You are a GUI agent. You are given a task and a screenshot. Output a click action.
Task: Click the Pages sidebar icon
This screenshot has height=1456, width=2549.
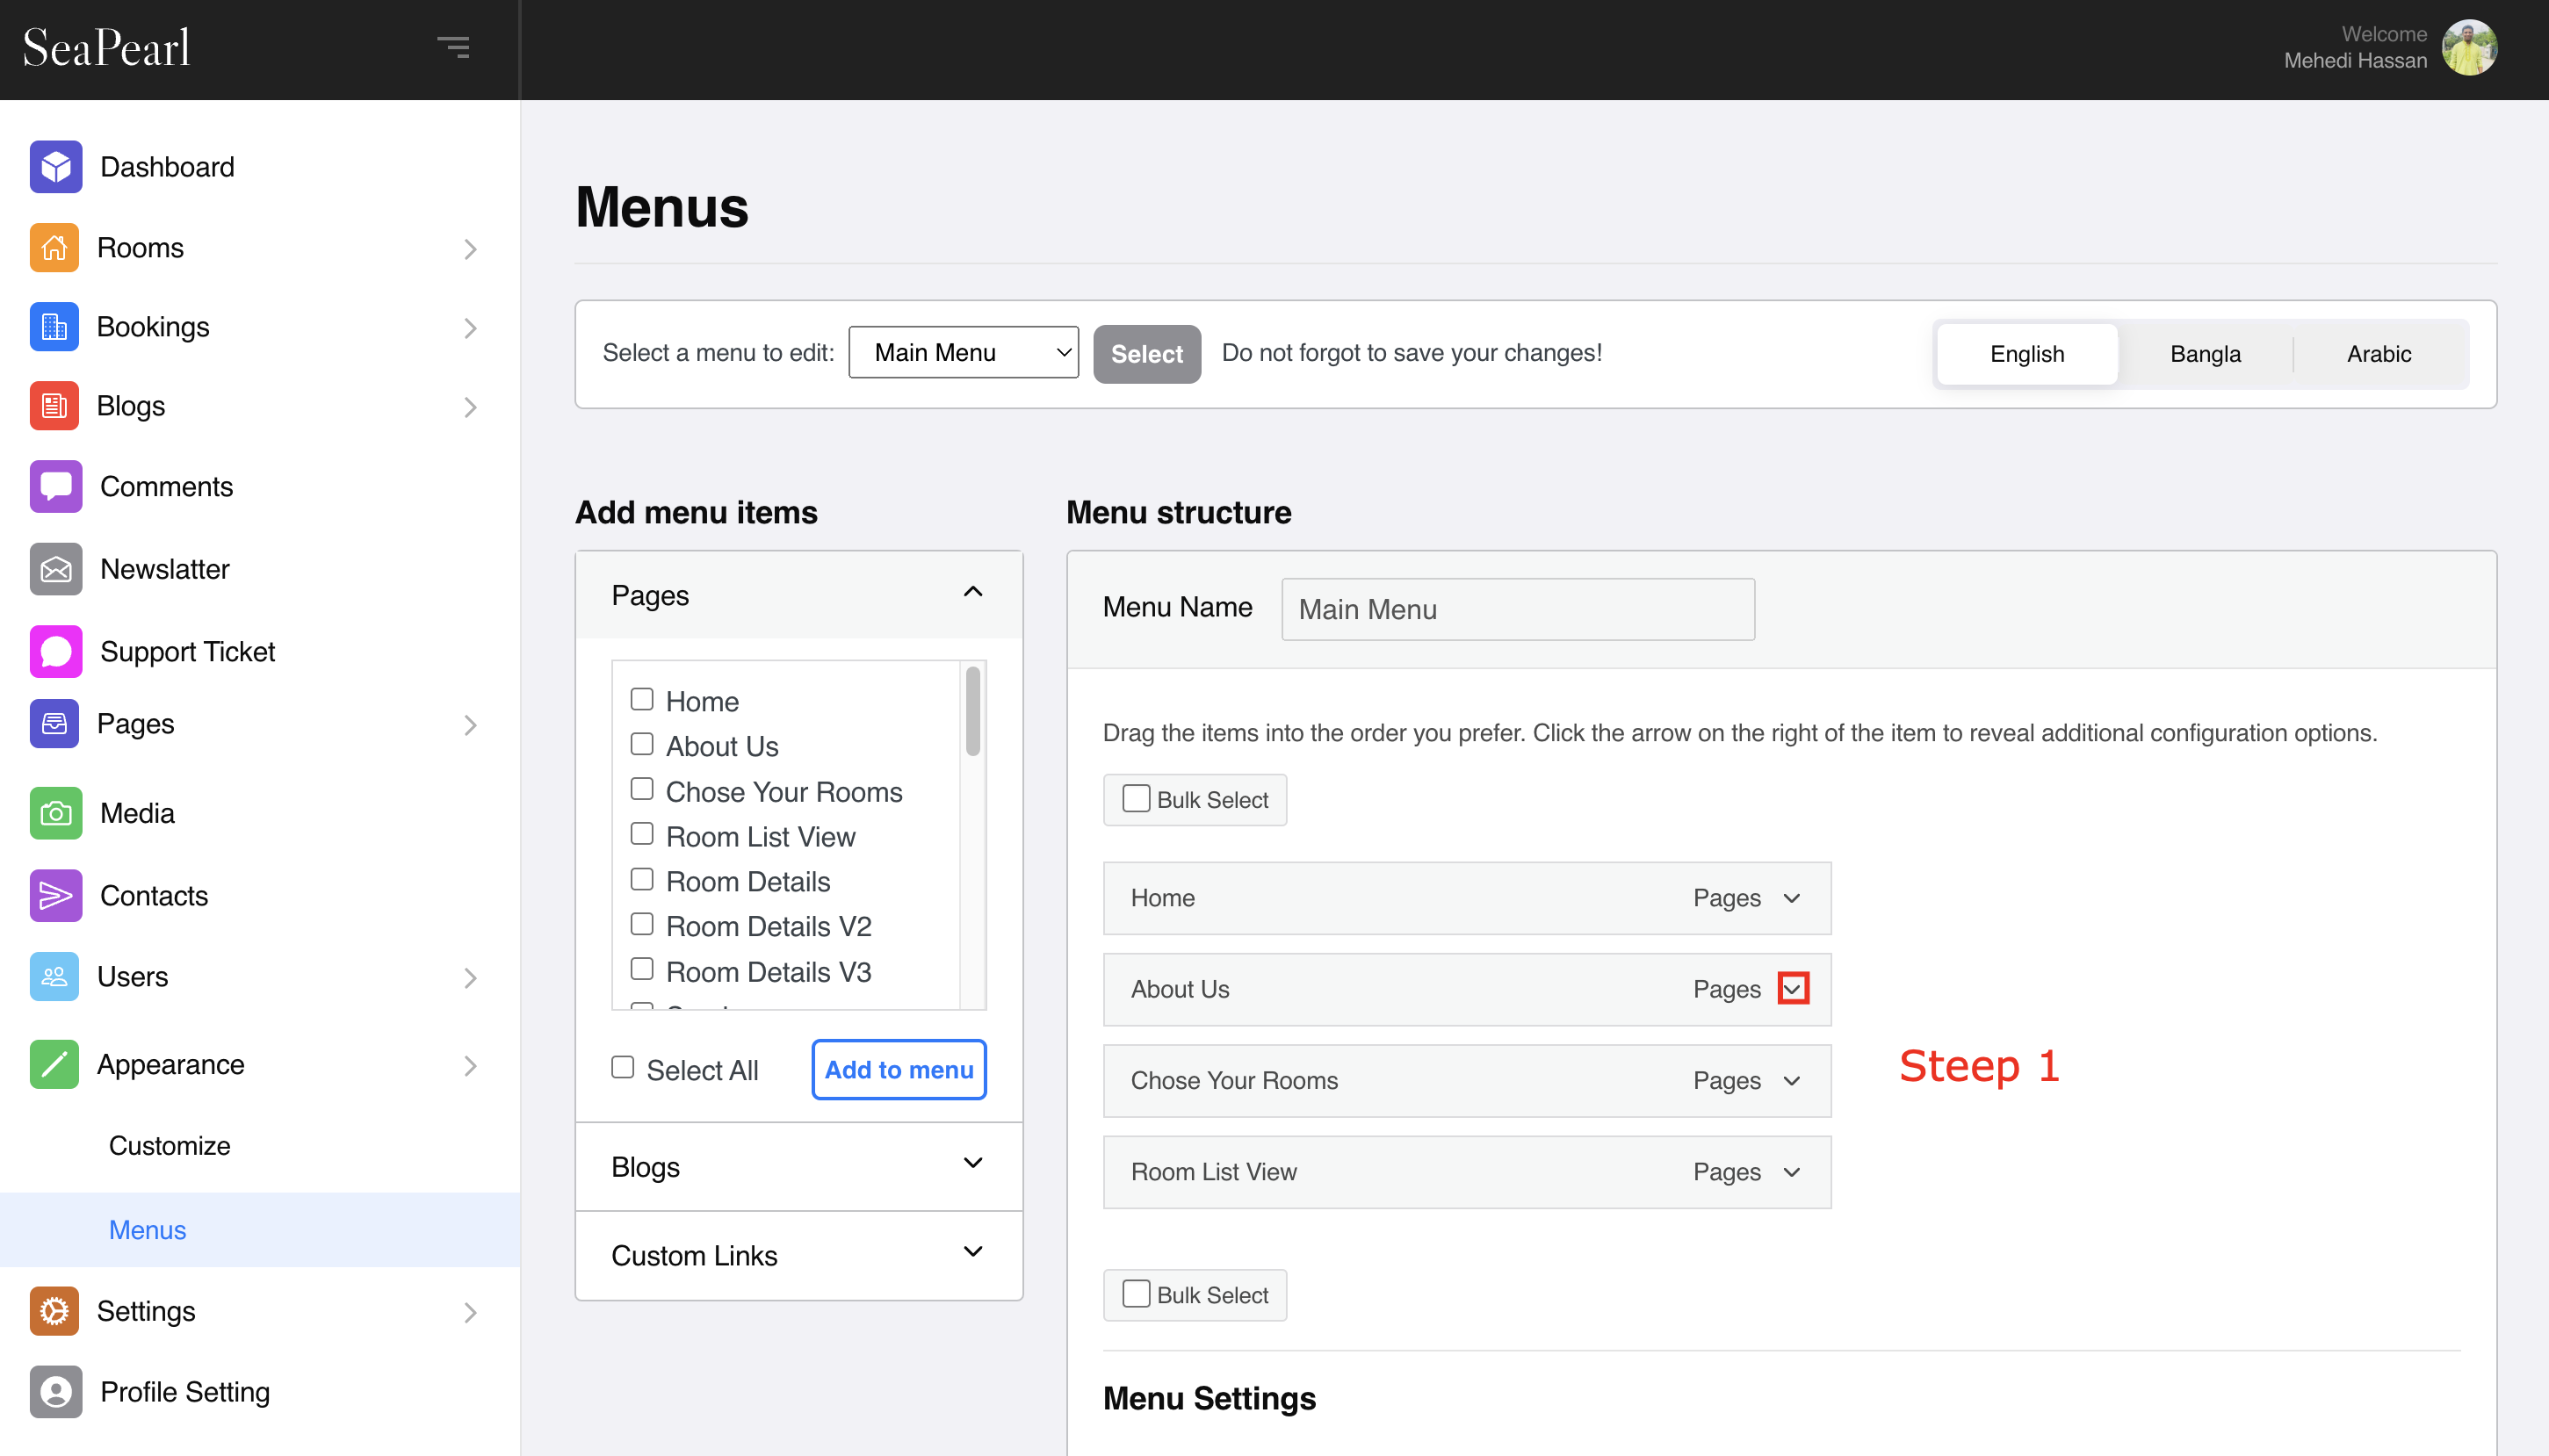(55, 724)
